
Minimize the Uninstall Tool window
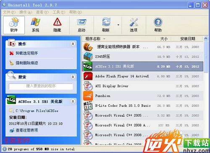pos(190,5)
